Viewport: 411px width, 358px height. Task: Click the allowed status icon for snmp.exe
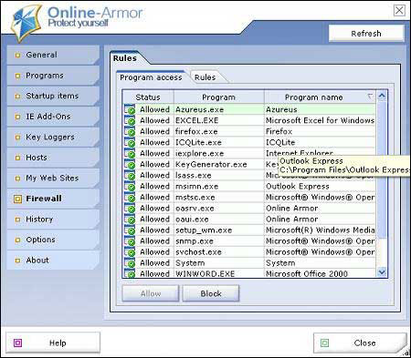tap(130, 240)
